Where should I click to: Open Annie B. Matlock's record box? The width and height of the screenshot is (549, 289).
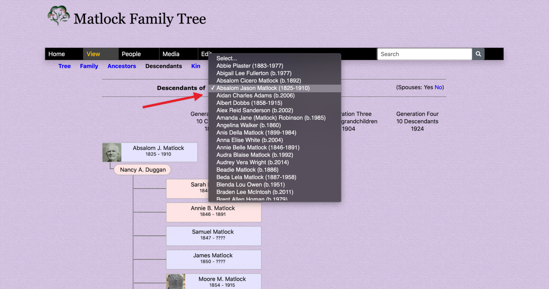pos(213,212)
